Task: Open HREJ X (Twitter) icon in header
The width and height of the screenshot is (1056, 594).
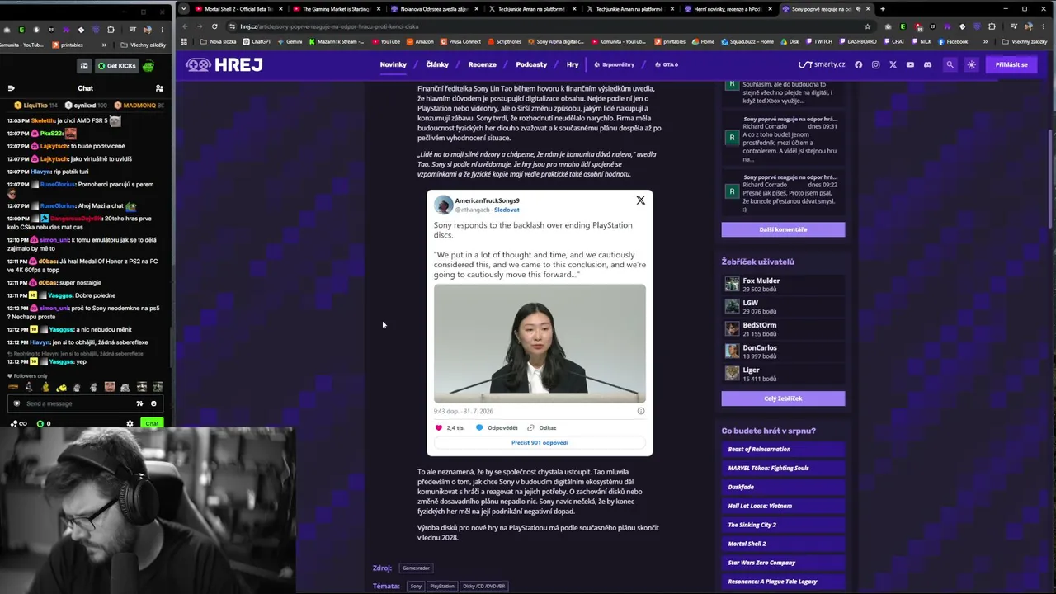Action: (x=893, y=64)
